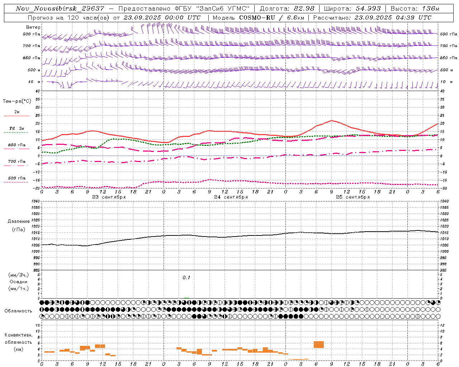
Task: Click the dashed line sample under Td 2м
Action: point(16,132)
